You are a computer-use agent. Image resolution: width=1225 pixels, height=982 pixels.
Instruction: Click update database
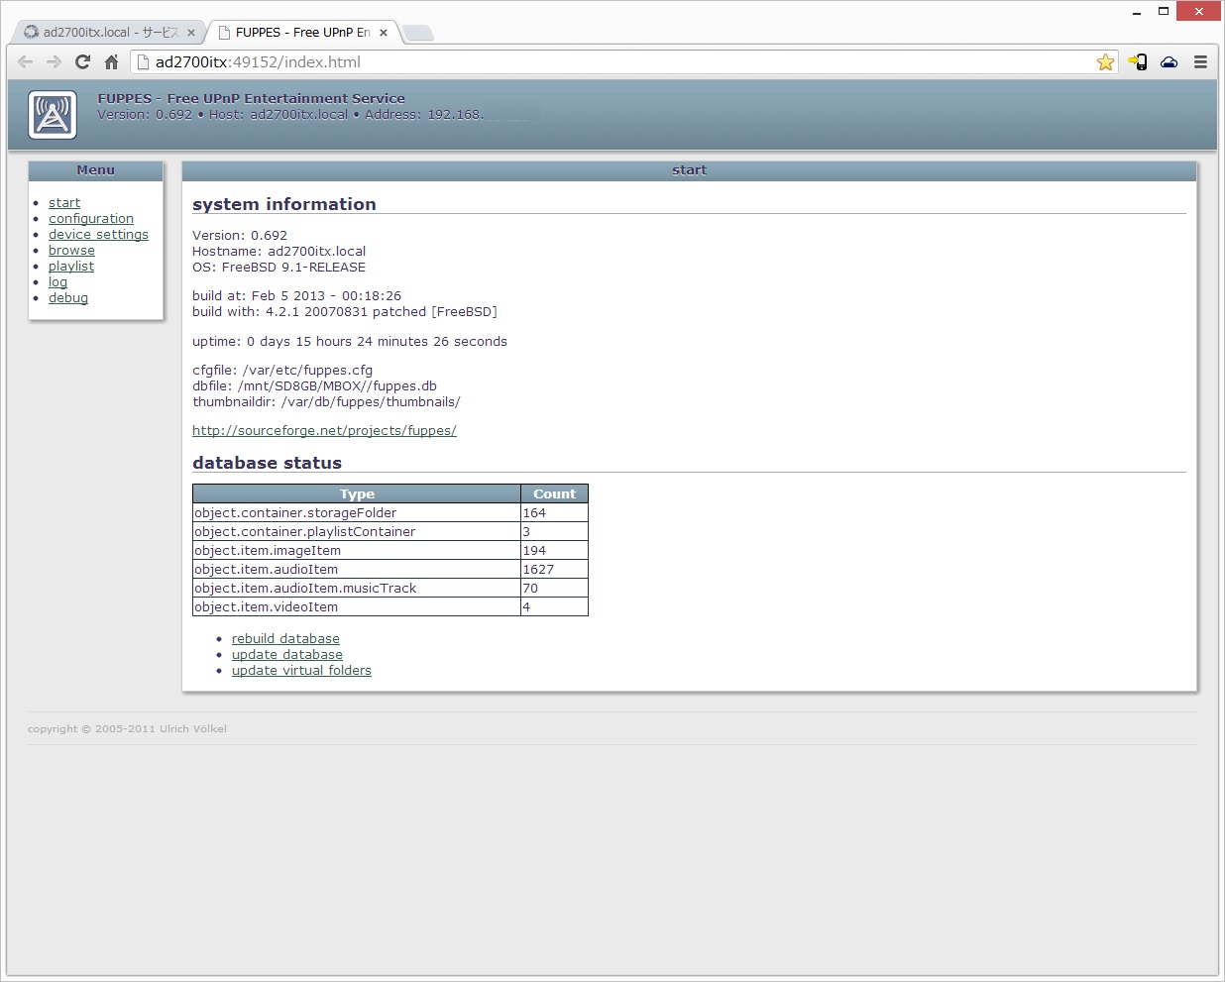287,655
